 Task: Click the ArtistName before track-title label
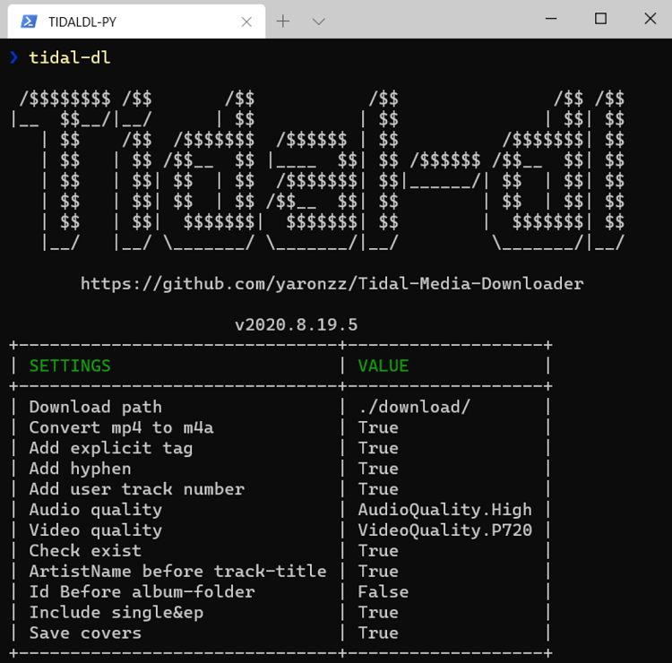[178, 572]
